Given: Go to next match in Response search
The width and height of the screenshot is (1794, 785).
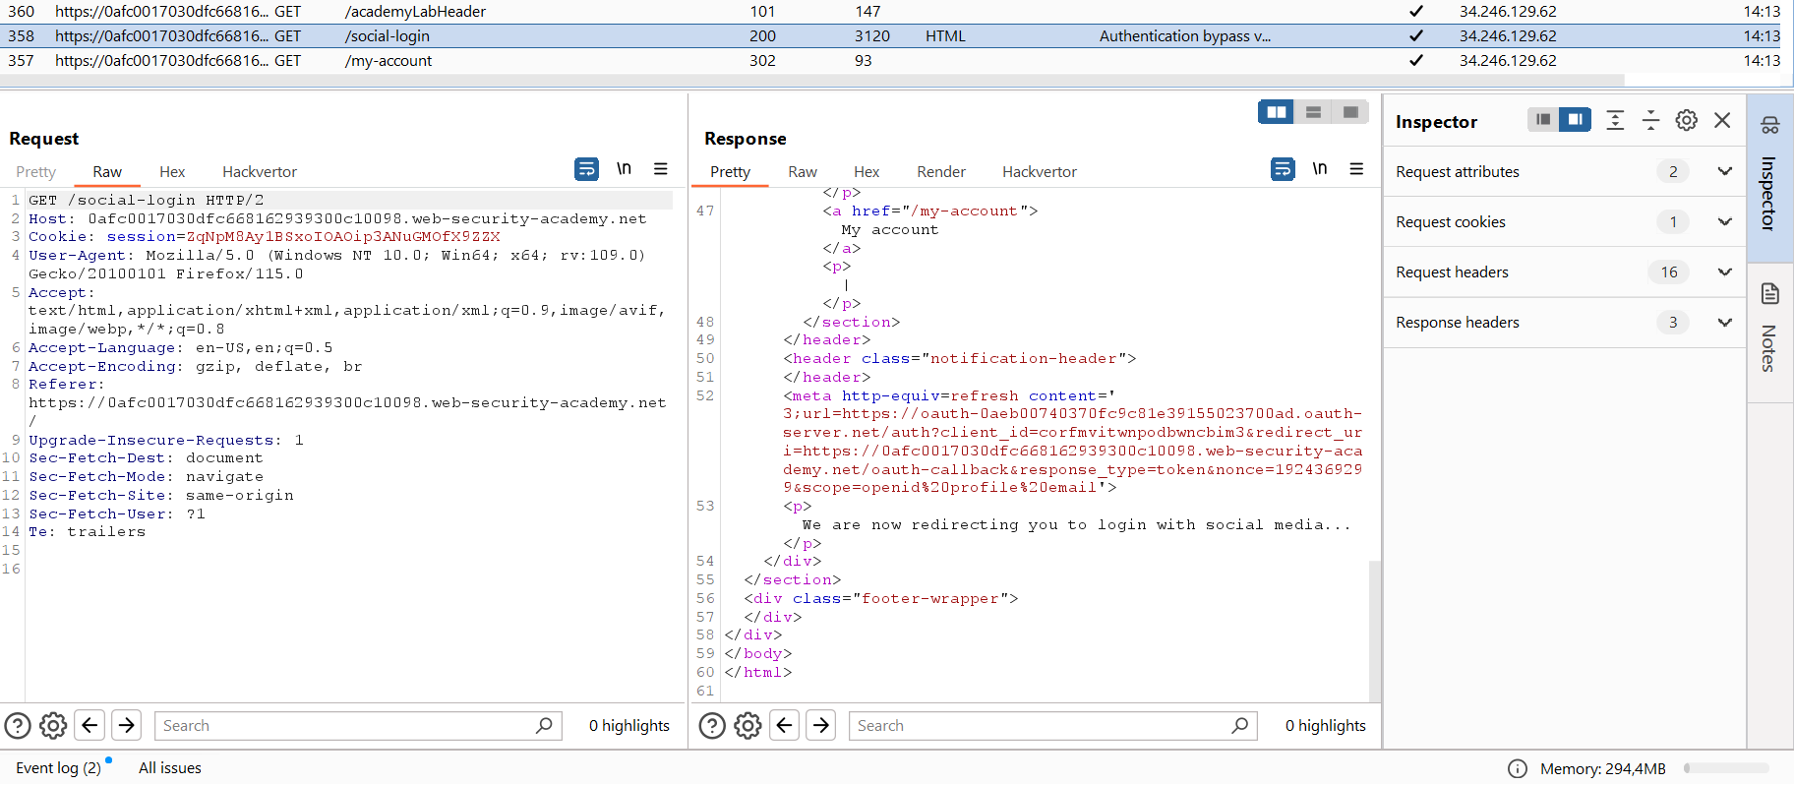Looking at the screenshot, I should 821,726.
